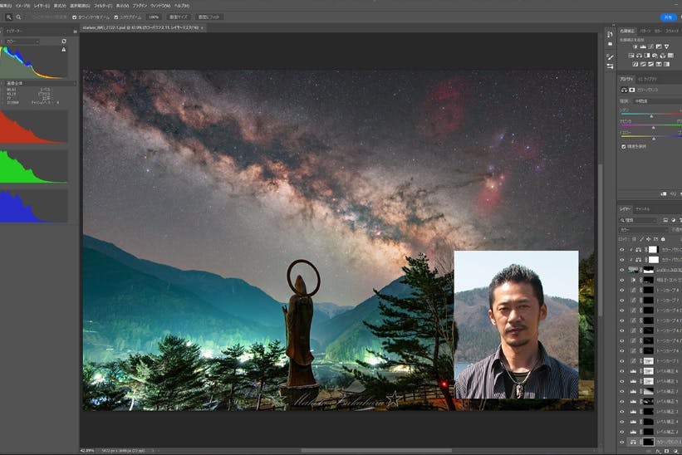Toggle the スクラブズーム checkbox
This screenshot has height=455, width=682.
click(x=116, y=17)
